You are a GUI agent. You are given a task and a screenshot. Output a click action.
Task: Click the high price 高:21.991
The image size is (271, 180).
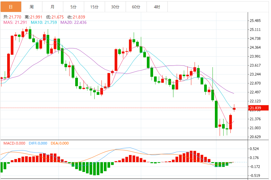(x=33, y=17)
